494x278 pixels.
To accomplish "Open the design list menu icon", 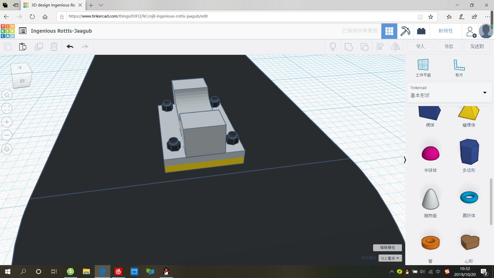I will click(23, 31).
